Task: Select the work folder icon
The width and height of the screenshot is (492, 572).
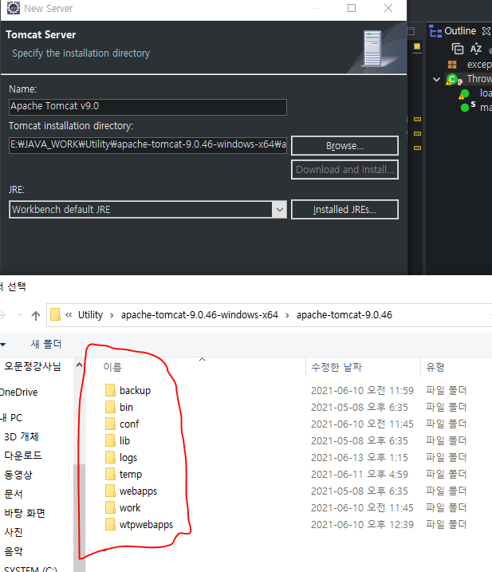Action: point(110,508)
